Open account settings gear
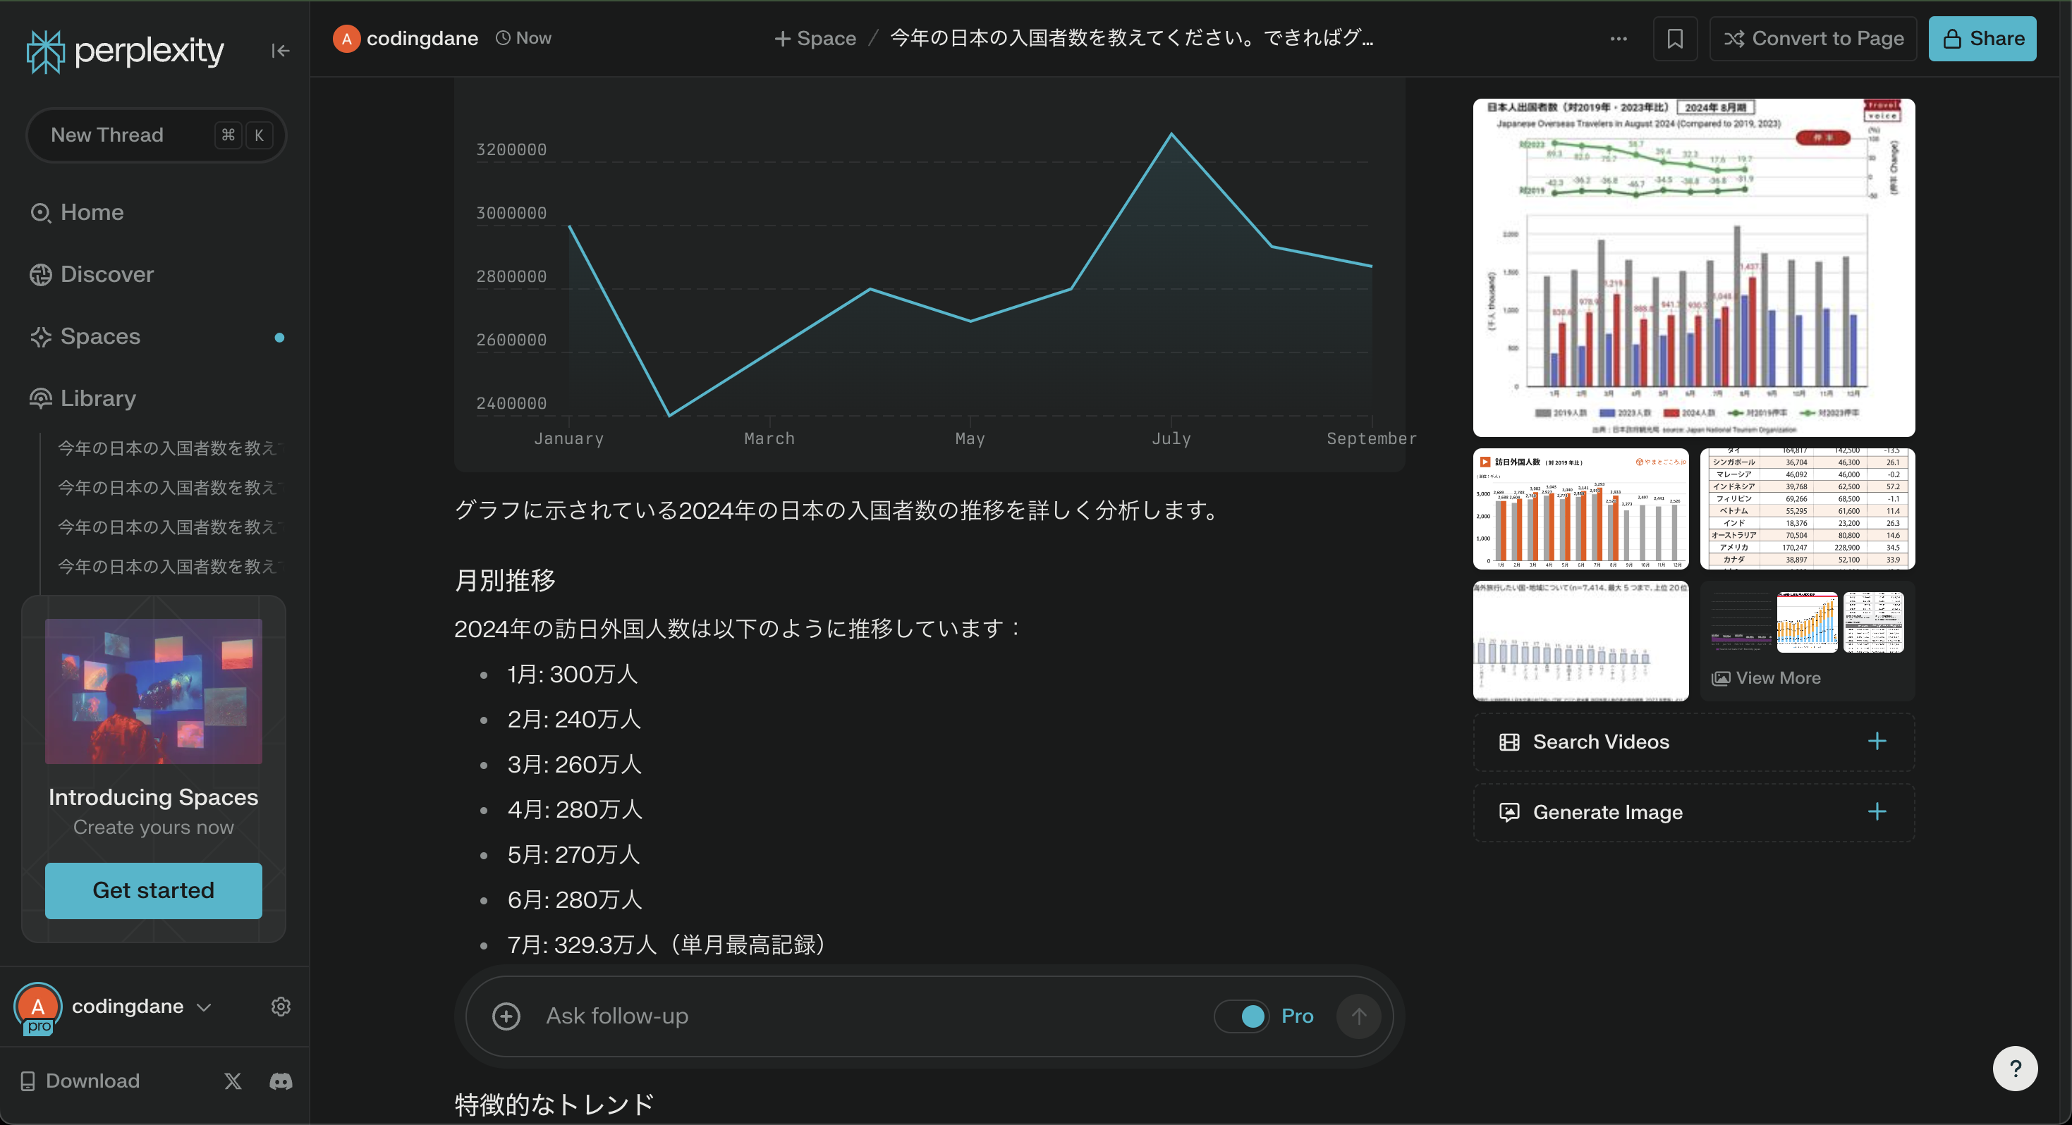The image size is (2072, 1125). tap(281, 1006)
